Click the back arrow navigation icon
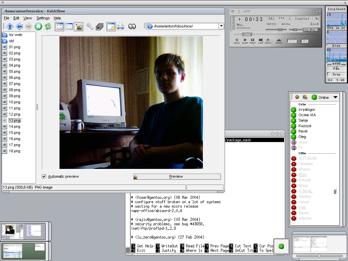Image resolution: width=348 pixels, height=261 pixels. (19, 27)
